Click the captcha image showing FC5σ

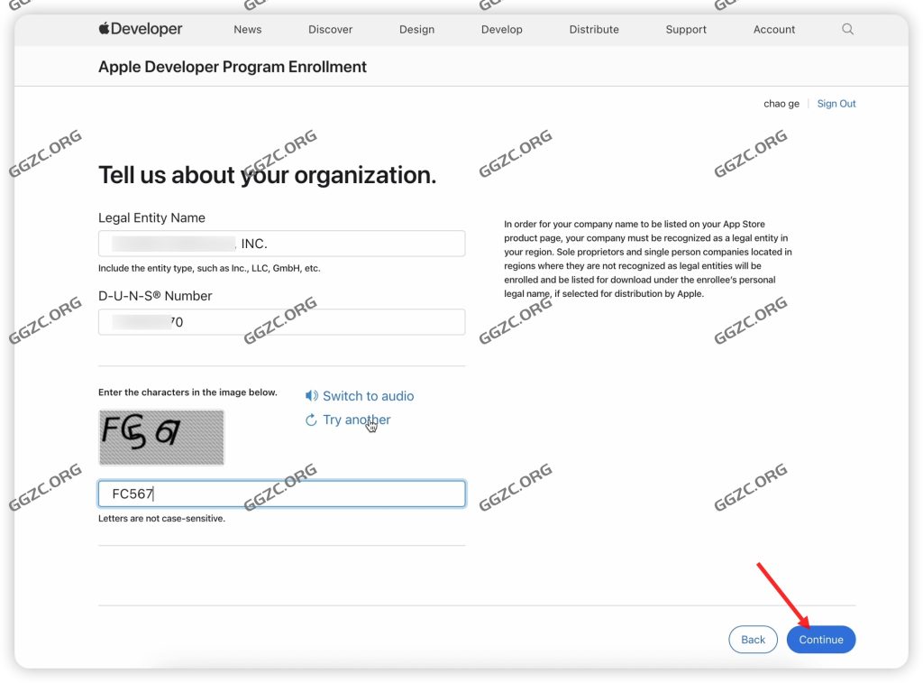pyautogui.click(x=161, y=438)
